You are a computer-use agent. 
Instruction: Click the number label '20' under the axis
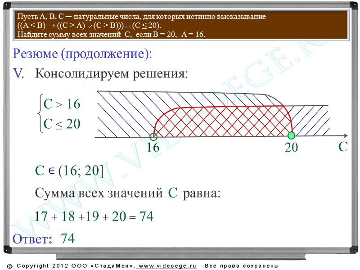click(291, 147)
